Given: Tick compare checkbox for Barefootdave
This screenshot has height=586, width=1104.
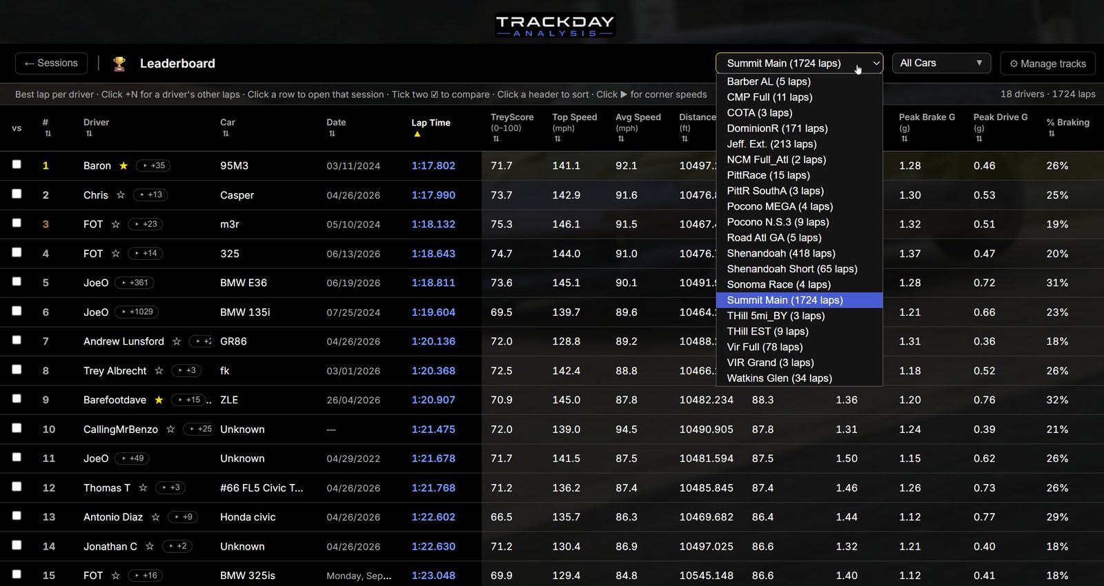Looking at the screenshot, I should coord(17,398).
